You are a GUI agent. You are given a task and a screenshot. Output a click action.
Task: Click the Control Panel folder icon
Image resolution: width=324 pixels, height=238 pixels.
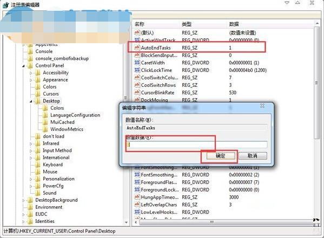point(30,65)
